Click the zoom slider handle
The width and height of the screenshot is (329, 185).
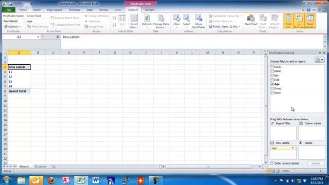pyautogui.click(x=306, y=171)
